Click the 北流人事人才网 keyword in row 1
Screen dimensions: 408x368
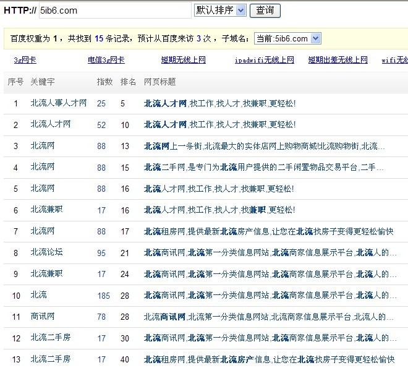click(59, 103)
